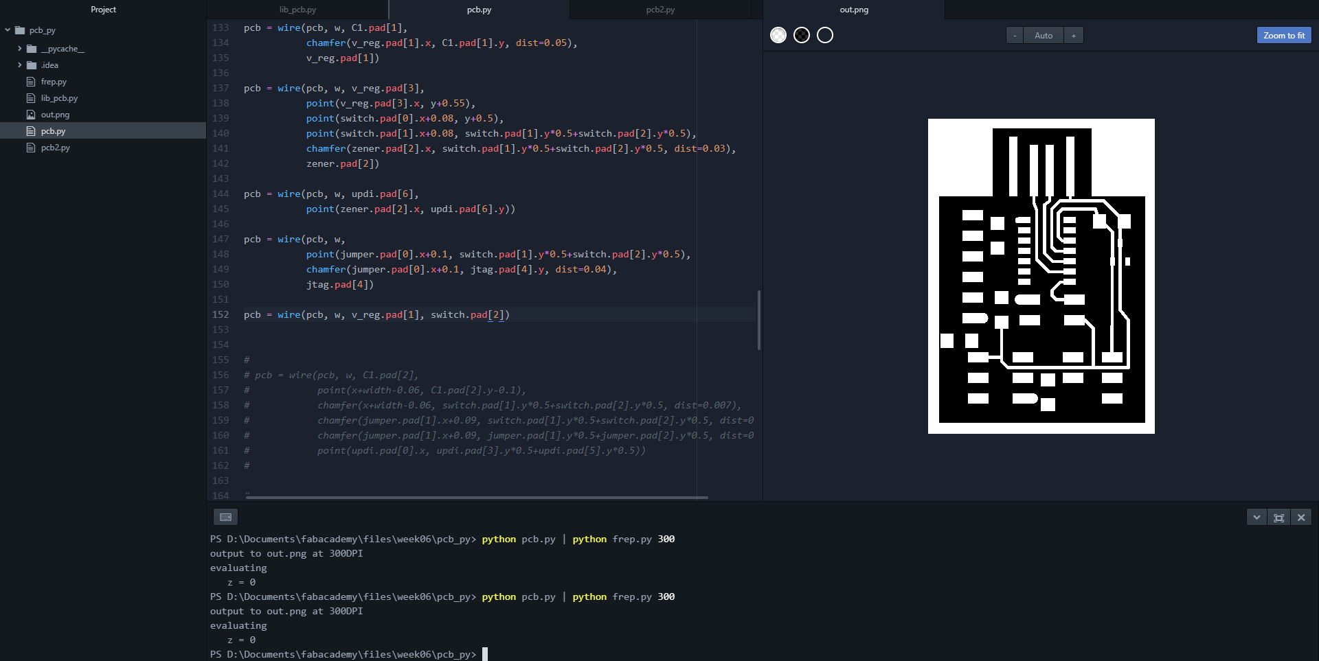Click the code 'point(v_reg.pad[3].x, y+0.55),'
The width and height of the screenshot is (1319, 661).
391,104
